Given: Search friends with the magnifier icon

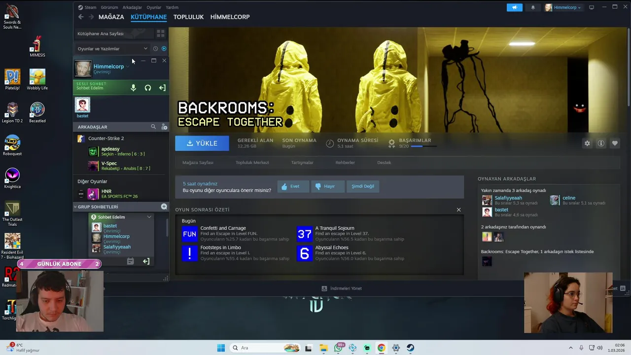Looking at the screenshot, I should 153,127.
